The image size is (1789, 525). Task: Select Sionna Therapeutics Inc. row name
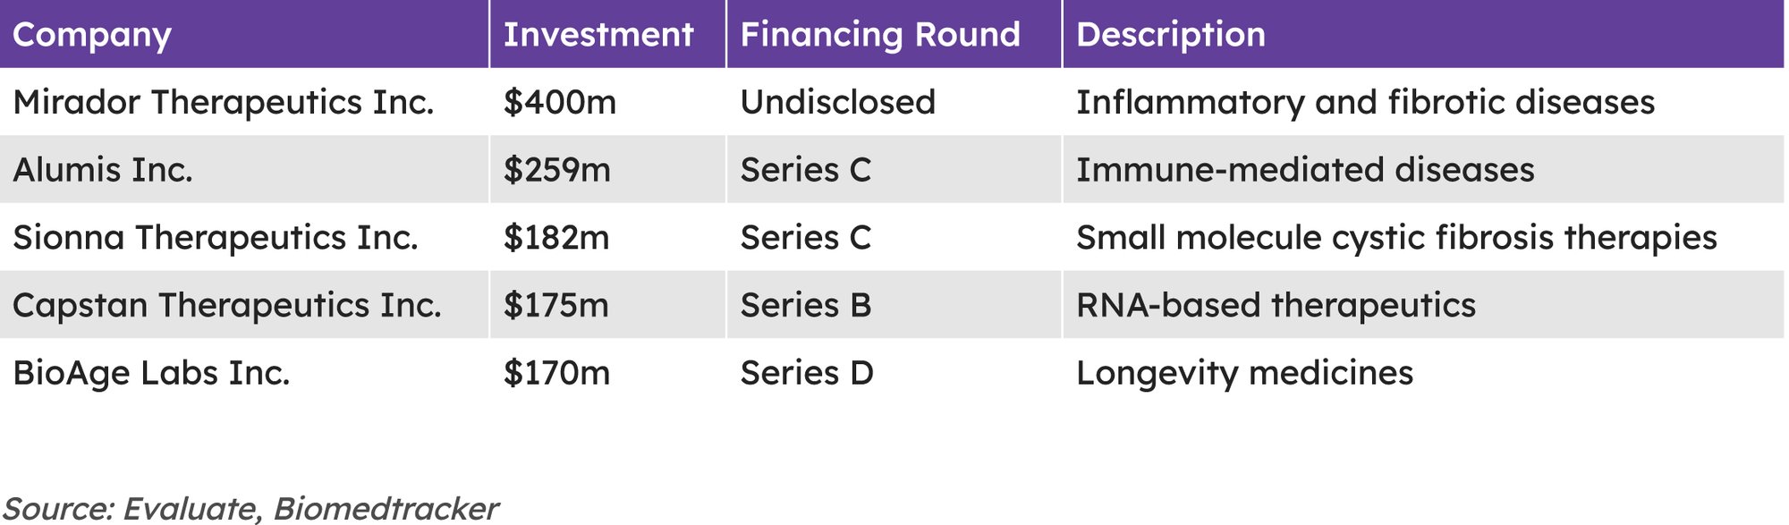[x=216, y=238]
